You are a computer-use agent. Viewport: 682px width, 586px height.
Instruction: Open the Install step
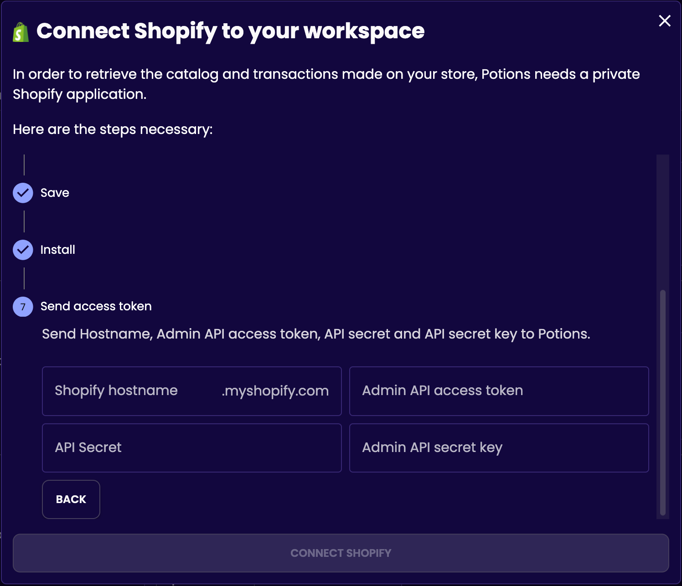[58, 250]
